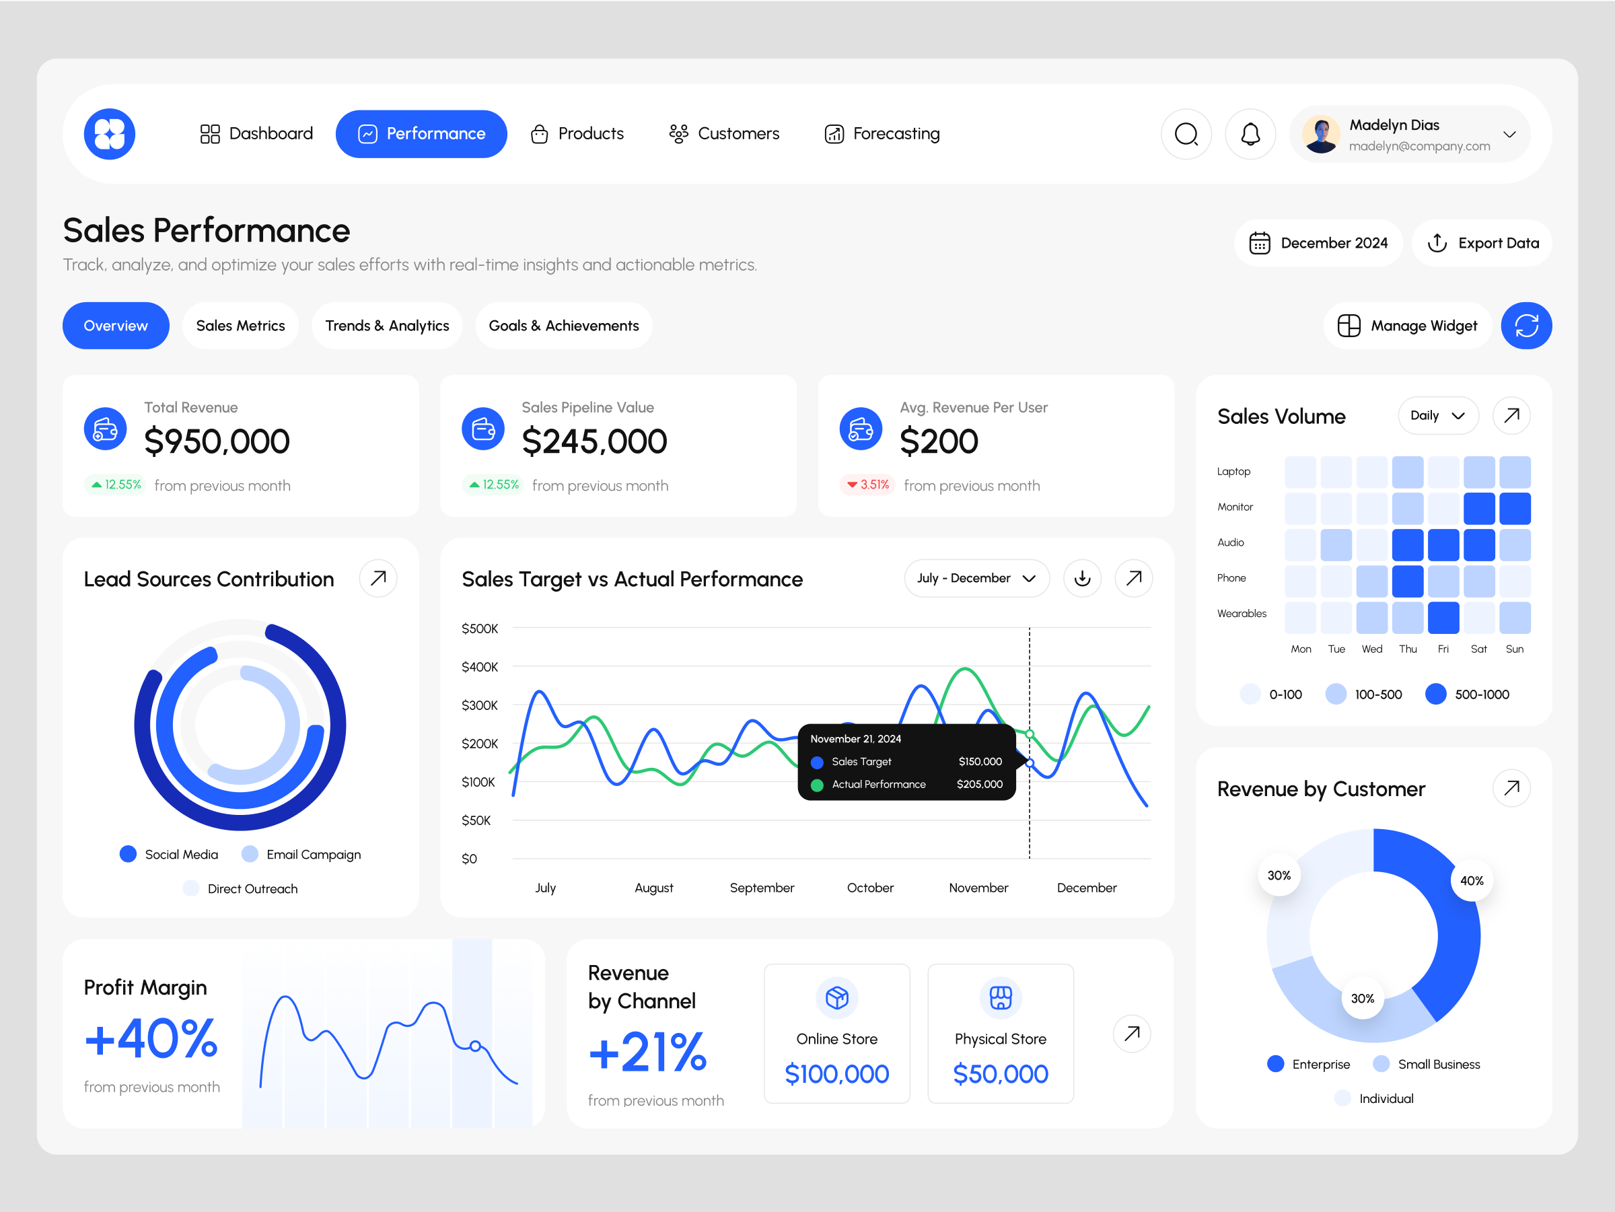
Task: Open the Sales Volume expand arrow
Action: tap(1511, 415)
